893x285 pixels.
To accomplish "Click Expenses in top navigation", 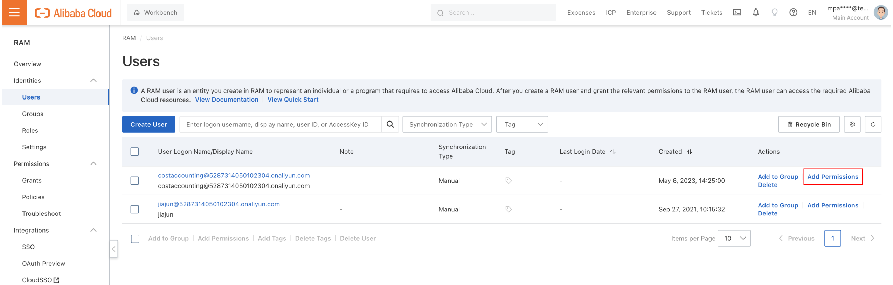I will click(x=581, y=13).
